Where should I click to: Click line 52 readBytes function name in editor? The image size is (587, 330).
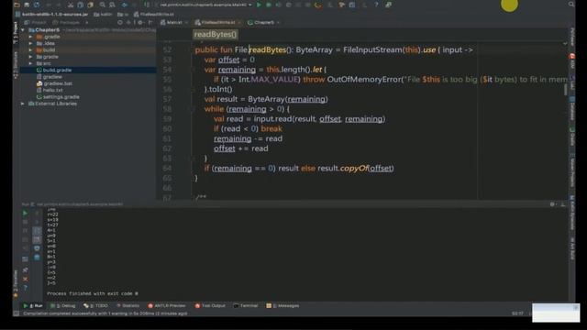pos(267,49)
